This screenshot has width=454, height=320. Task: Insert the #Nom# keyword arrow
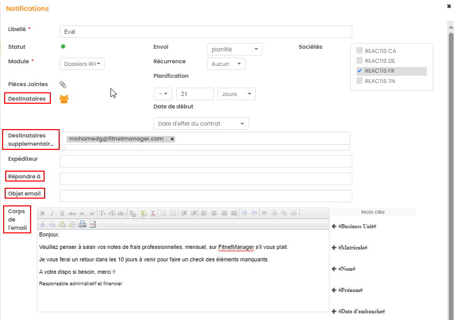click(334, 269)
